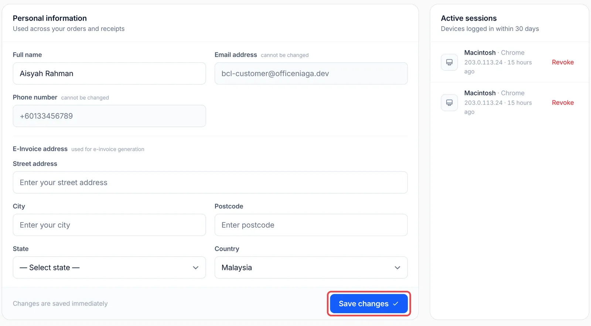
Task: Click "cannot be changed" beside Email address
Action: pyautogui.click(x=285, y=55)
